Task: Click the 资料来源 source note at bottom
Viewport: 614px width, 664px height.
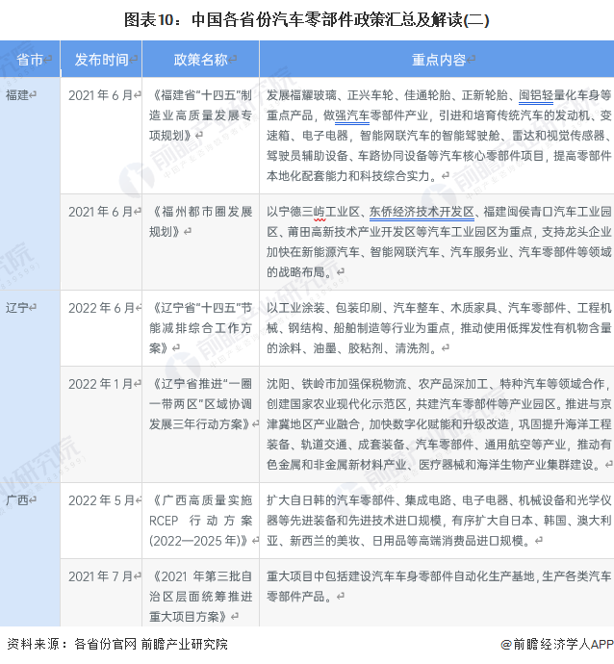Action: (x=116, y=644)
